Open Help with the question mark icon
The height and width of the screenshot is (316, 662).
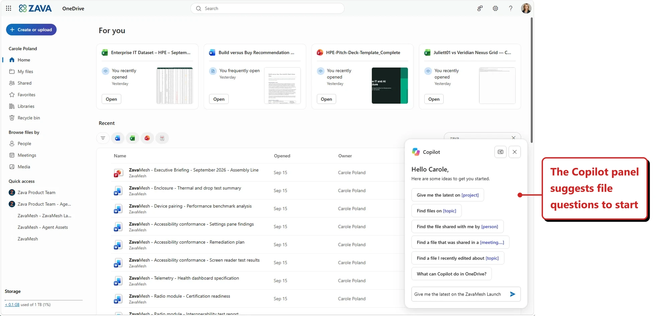[511, 8]
